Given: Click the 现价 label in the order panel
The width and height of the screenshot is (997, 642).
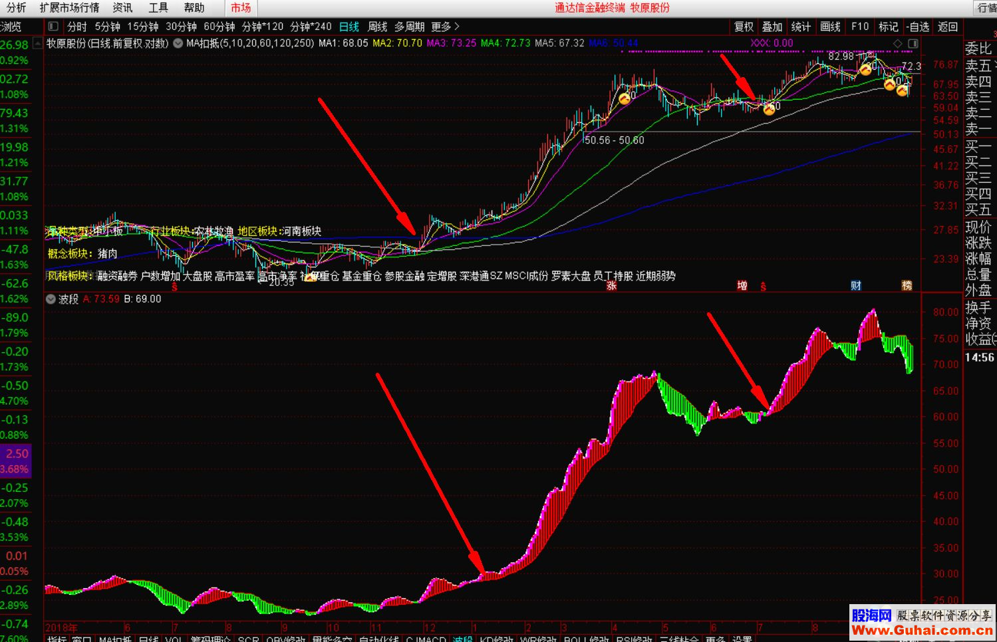Looking at the screenshot, I should point(978,227).
